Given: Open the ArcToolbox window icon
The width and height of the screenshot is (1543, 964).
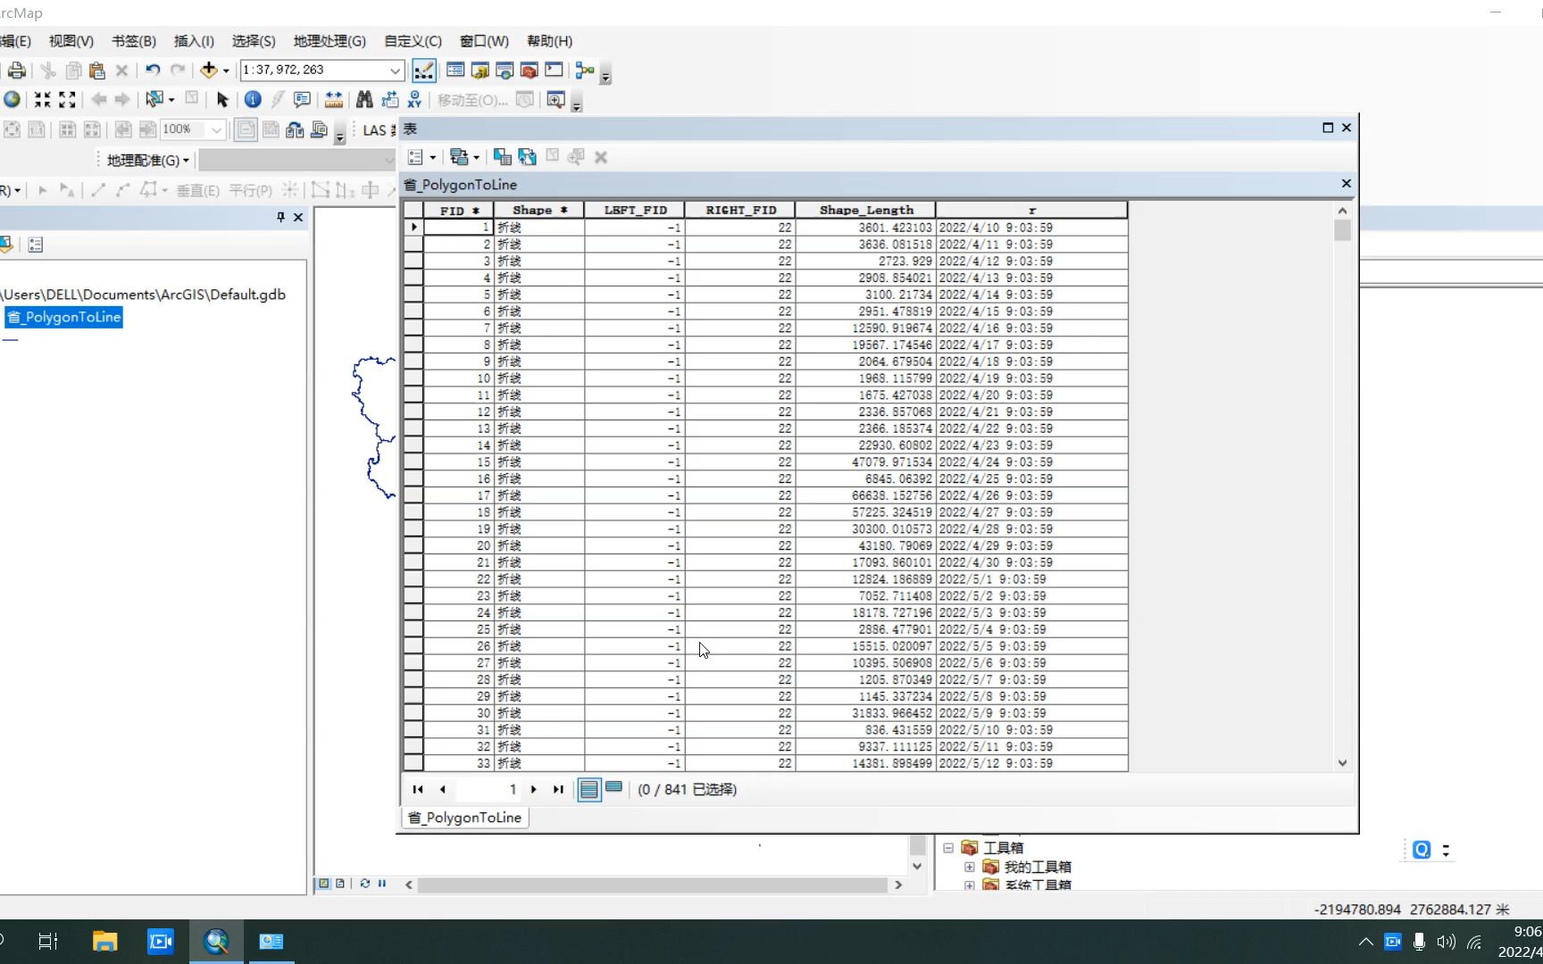Looking at the screenshot, I should 529,71.
